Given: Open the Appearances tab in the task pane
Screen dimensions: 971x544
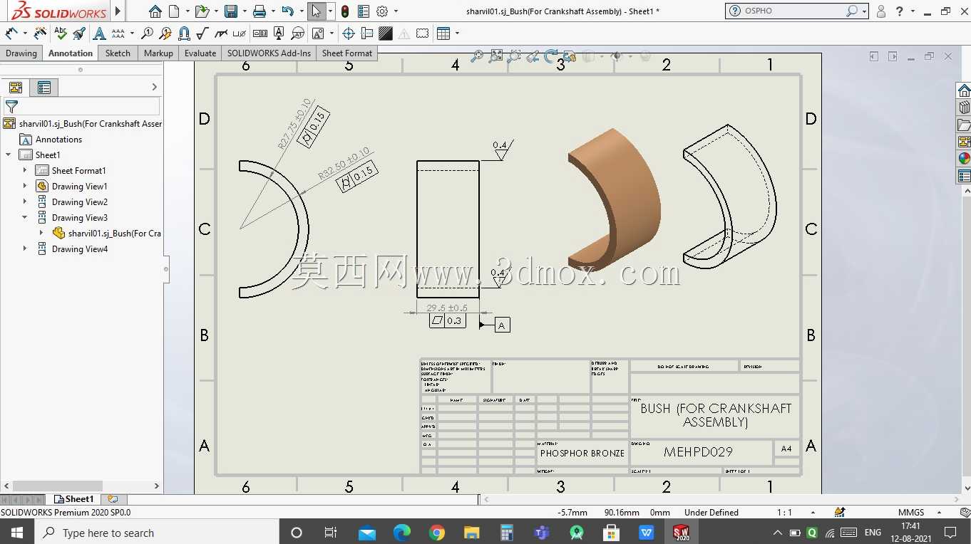Looking at the screenshot, I should pyautogui.click(x=964, y=159).
